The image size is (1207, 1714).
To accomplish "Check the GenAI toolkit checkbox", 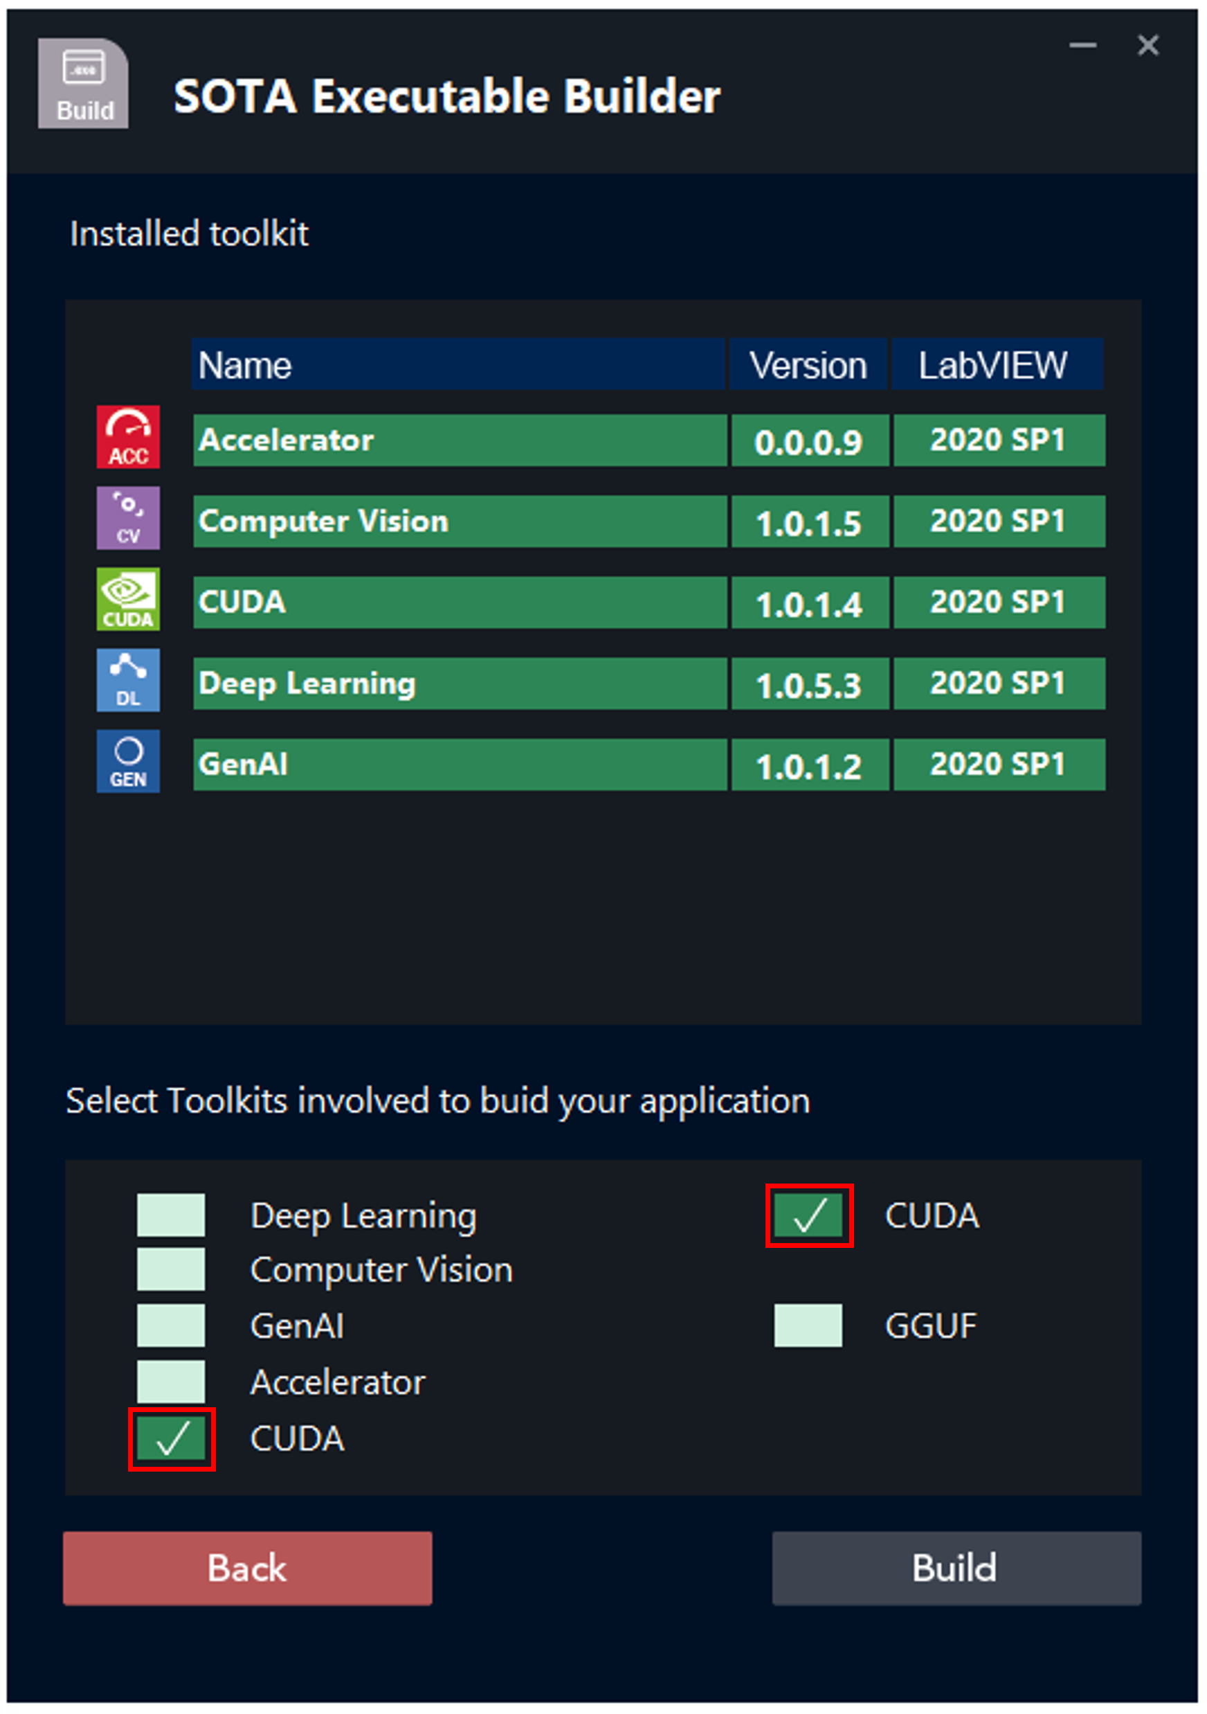I will [171, 1325].
